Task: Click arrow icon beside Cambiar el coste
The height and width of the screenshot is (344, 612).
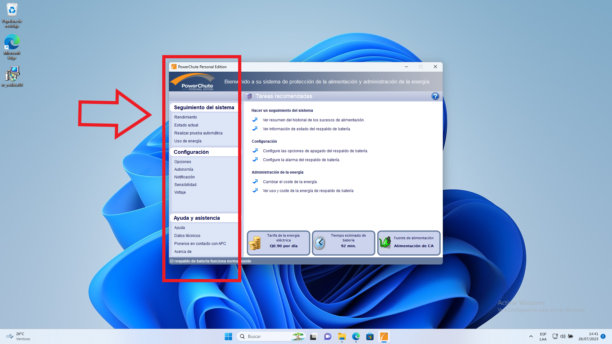Action: [255, 182]
